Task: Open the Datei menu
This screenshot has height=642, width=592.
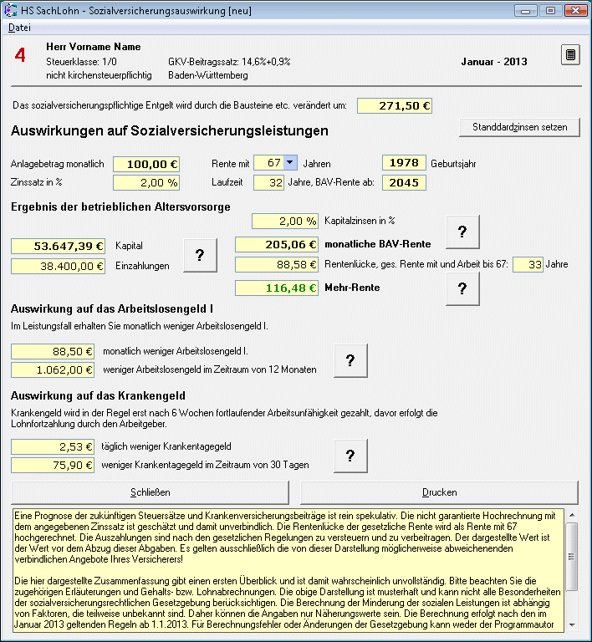Action: (x=19, y=28)
